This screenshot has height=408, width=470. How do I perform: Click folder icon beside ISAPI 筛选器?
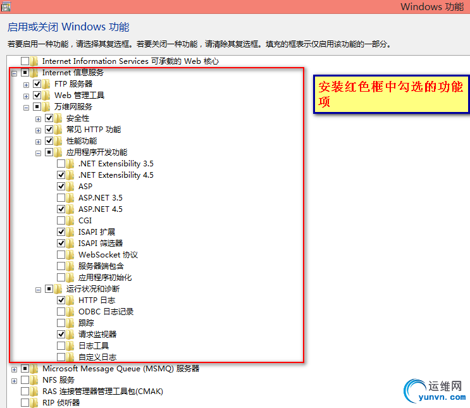point(70,244)
